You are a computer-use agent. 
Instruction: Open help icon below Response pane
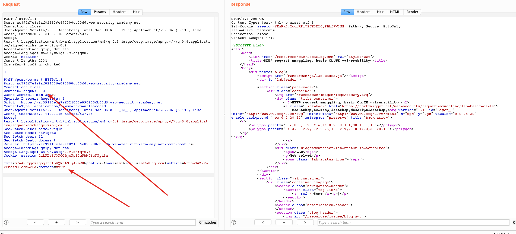click(234, 222)
